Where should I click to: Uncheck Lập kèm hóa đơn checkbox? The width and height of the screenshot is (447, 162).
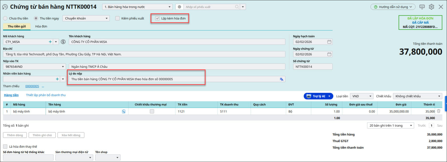coord(158,18)
